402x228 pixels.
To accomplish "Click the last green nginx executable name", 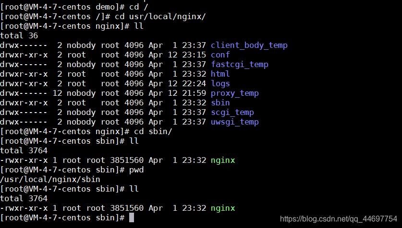I will (x=223, y=208).
